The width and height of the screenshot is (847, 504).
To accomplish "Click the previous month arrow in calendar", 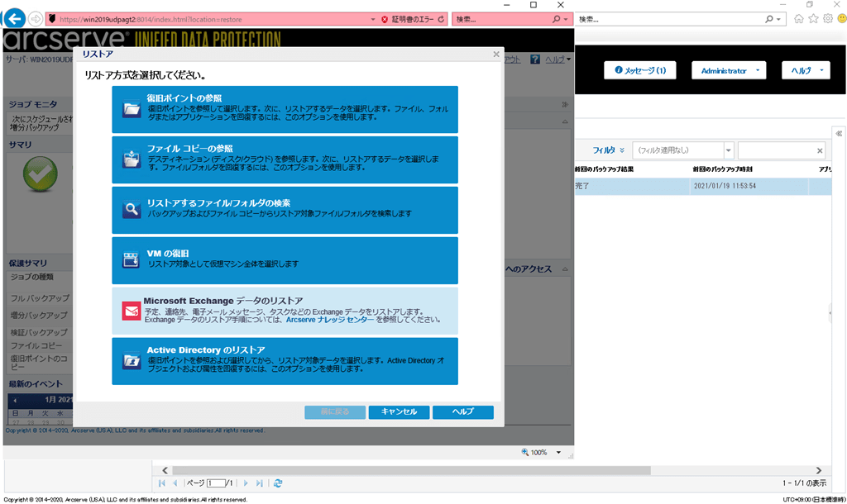I will (x=15, y=401).
